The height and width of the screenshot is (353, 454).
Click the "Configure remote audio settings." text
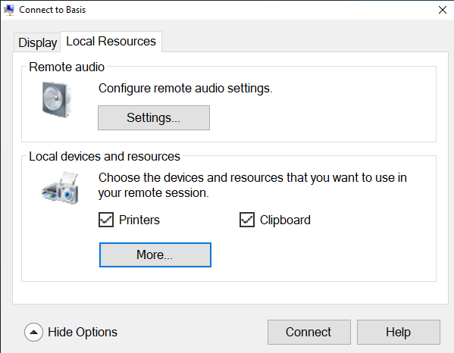[186, 88]
